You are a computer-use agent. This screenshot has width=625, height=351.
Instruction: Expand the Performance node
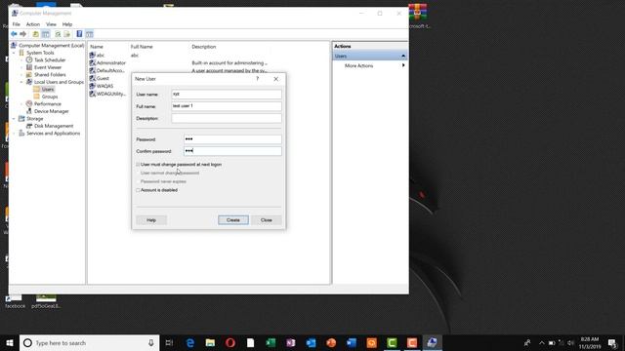(x=21, y=104)
